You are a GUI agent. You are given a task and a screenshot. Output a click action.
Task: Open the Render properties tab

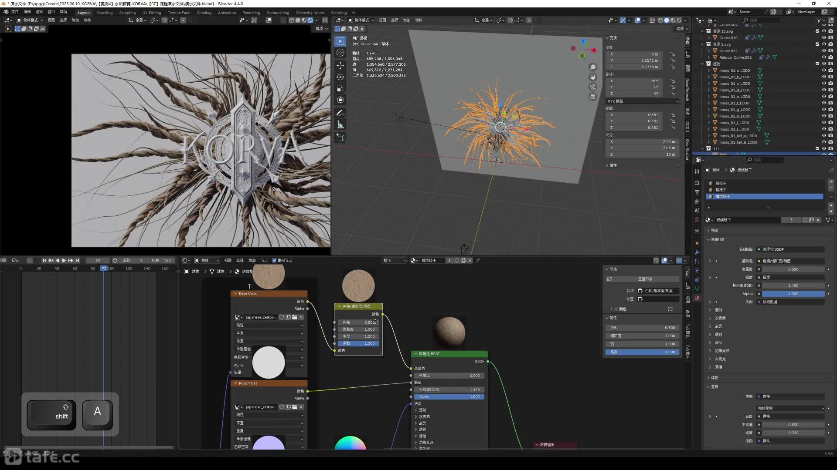point(697,183)
